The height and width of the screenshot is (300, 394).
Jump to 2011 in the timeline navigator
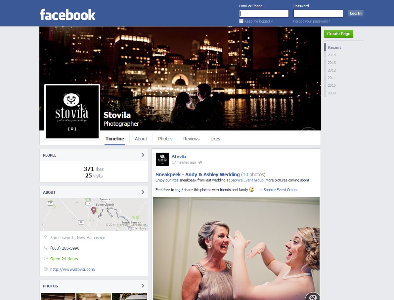[331, 78]
